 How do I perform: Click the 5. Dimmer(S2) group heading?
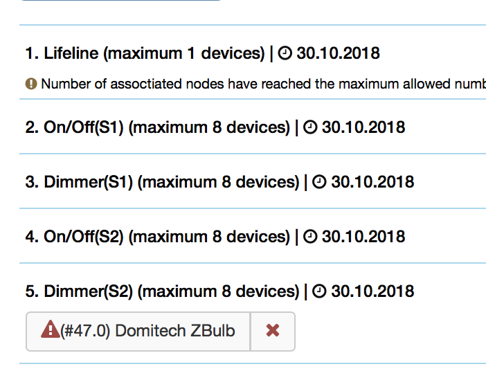pyautogui.click(x=162, y=291)
